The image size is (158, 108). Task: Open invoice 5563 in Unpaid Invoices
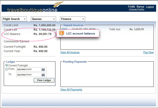pos(64,29)
